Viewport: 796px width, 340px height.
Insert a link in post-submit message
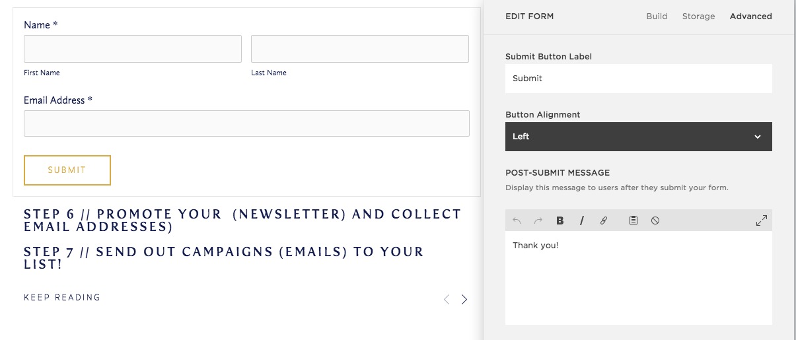pos(604,221)
